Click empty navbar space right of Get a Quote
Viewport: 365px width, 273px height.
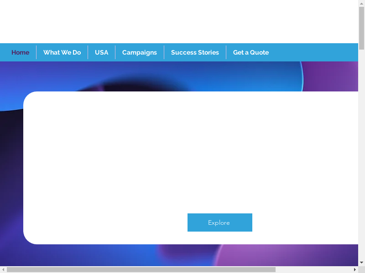(315, 52)
